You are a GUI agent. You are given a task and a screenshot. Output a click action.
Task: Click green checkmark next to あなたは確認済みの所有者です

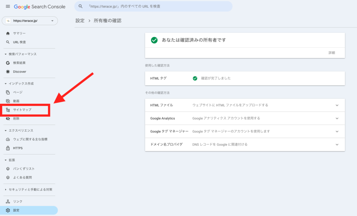click(x=154, y=40)
